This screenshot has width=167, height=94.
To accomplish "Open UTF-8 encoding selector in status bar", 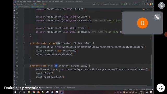I will pos(138,89).
